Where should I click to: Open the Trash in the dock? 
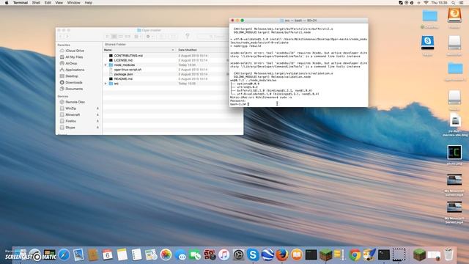pos(448,254)
